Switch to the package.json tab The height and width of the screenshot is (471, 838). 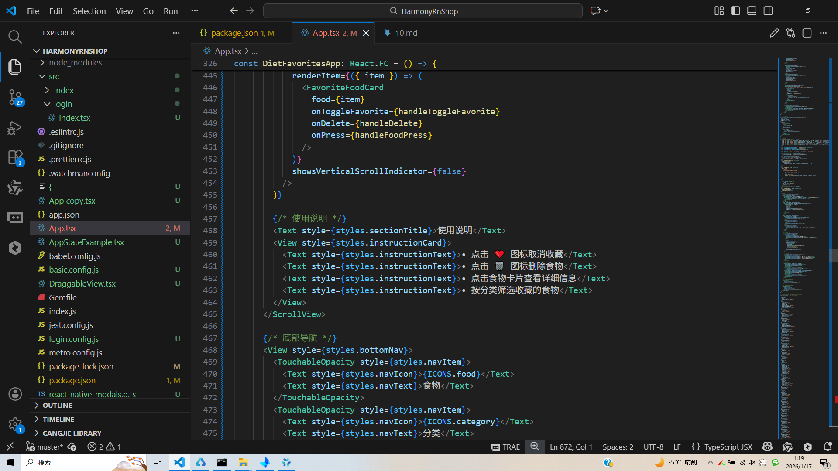pos(234,33)
